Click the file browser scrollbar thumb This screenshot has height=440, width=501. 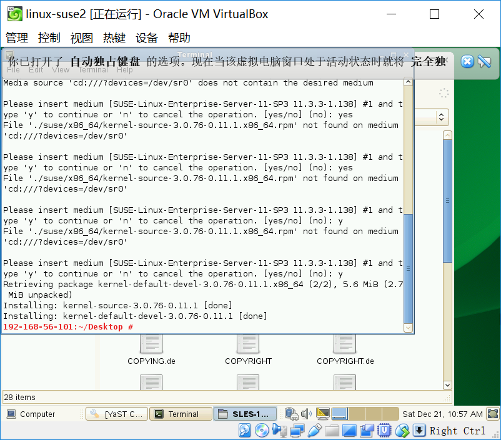pos(448,201)
